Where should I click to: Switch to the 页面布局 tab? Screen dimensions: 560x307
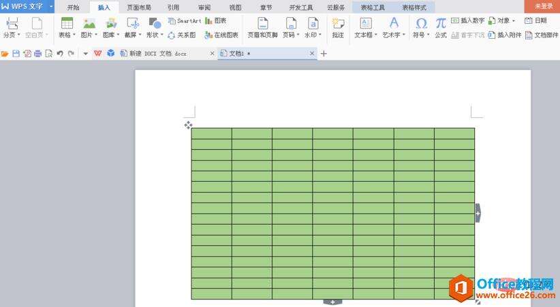pyautogui.click(x=139, y=7)
